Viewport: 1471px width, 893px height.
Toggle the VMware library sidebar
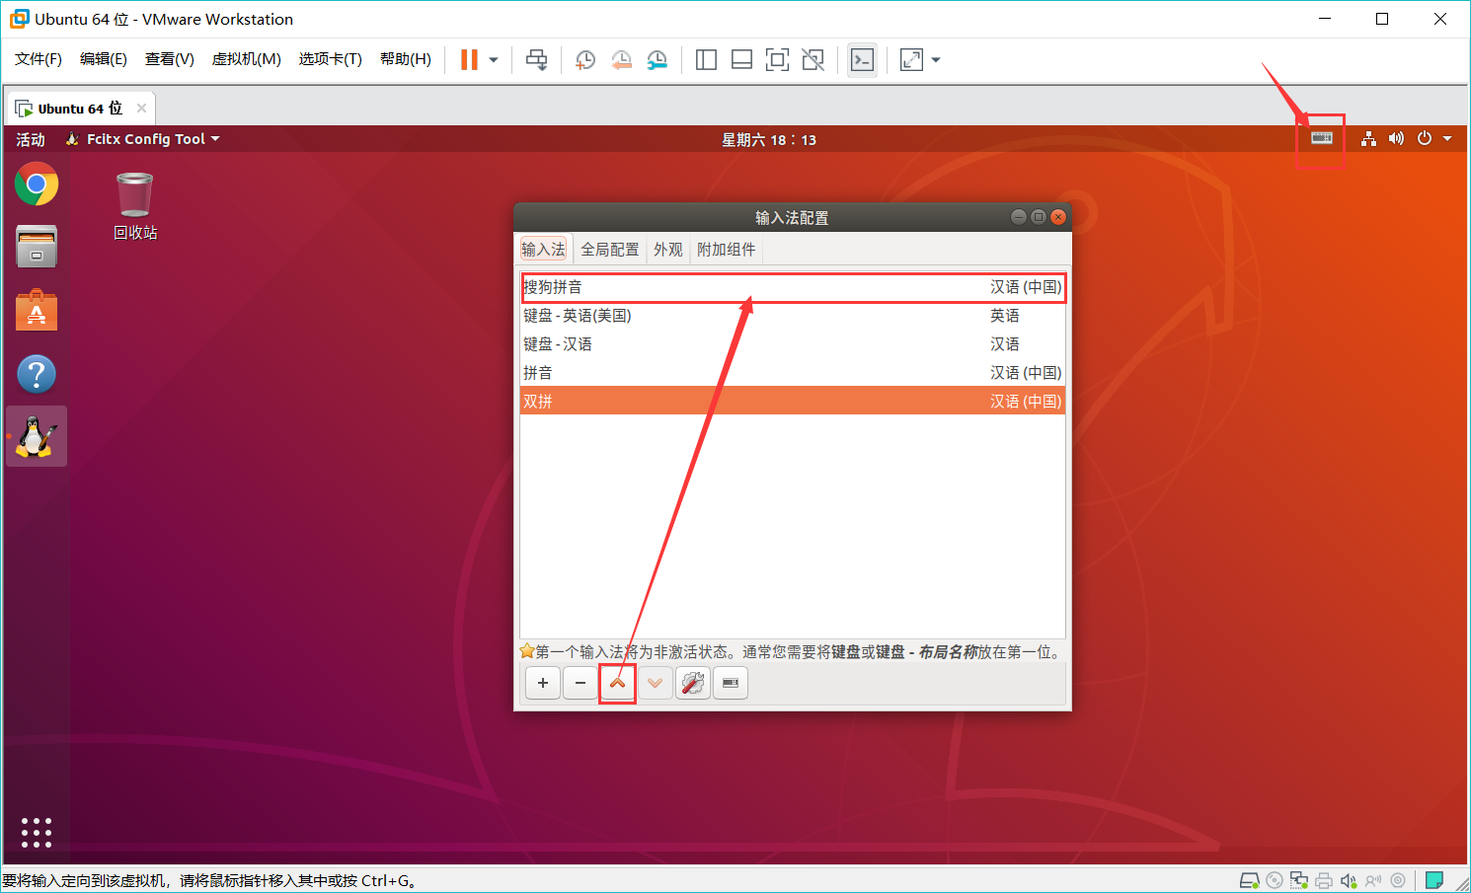pos(706,60)
